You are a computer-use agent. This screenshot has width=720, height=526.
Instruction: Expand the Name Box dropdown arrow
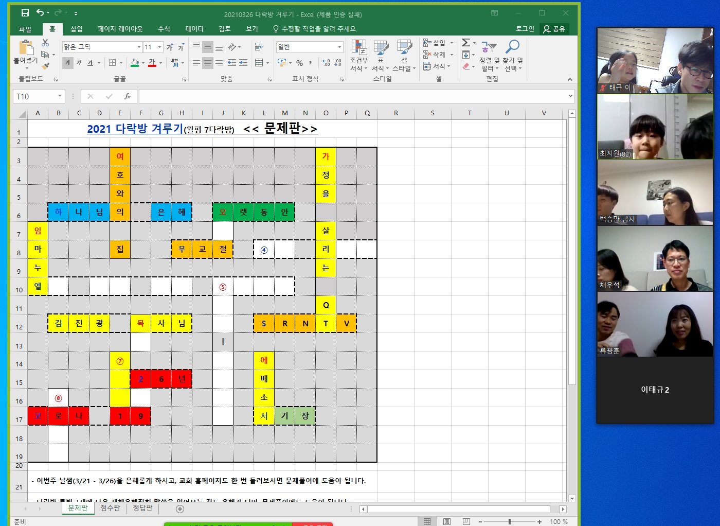tap(60, 96)
